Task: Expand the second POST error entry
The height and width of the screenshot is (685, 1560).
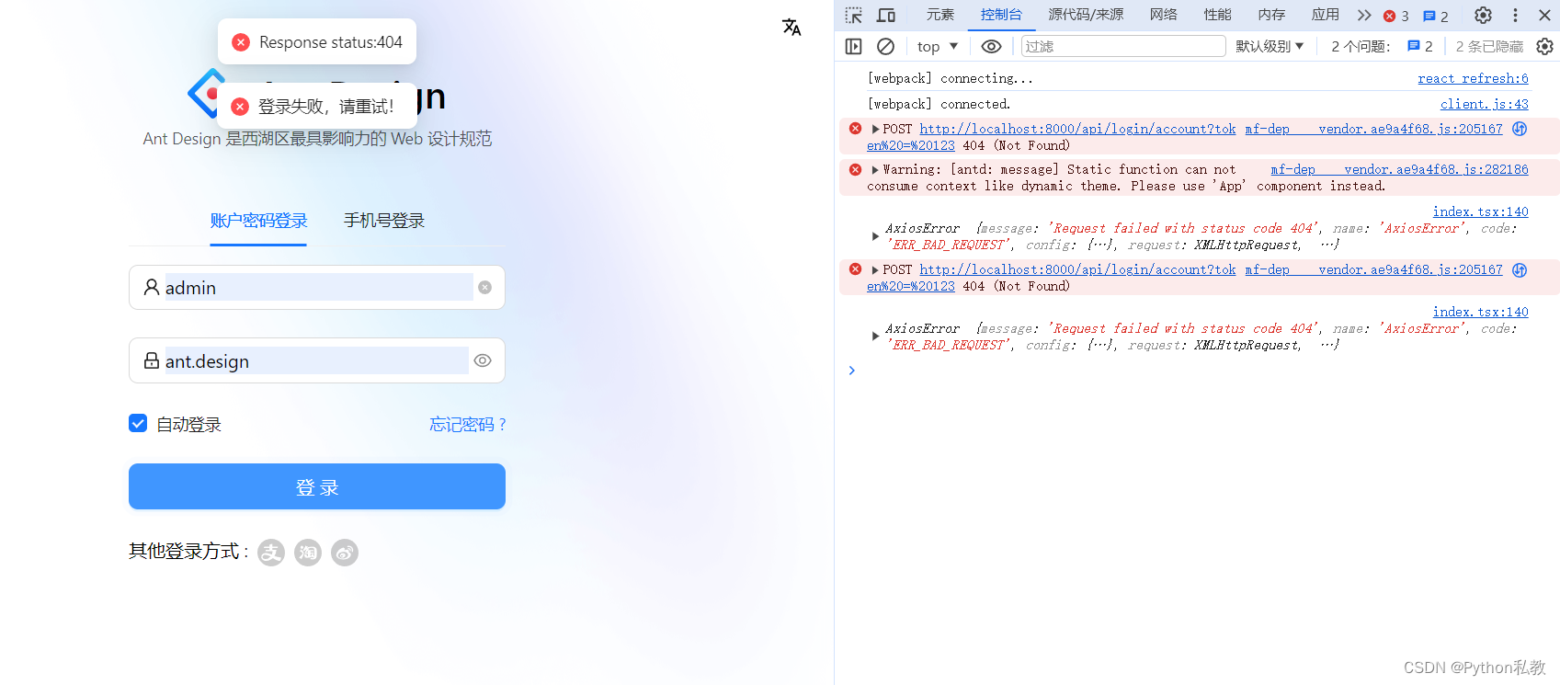Action: pos(875,269)
